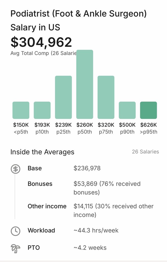Click the 26 Salaries count text
This screenshot has height=262, width=167.
145,152
